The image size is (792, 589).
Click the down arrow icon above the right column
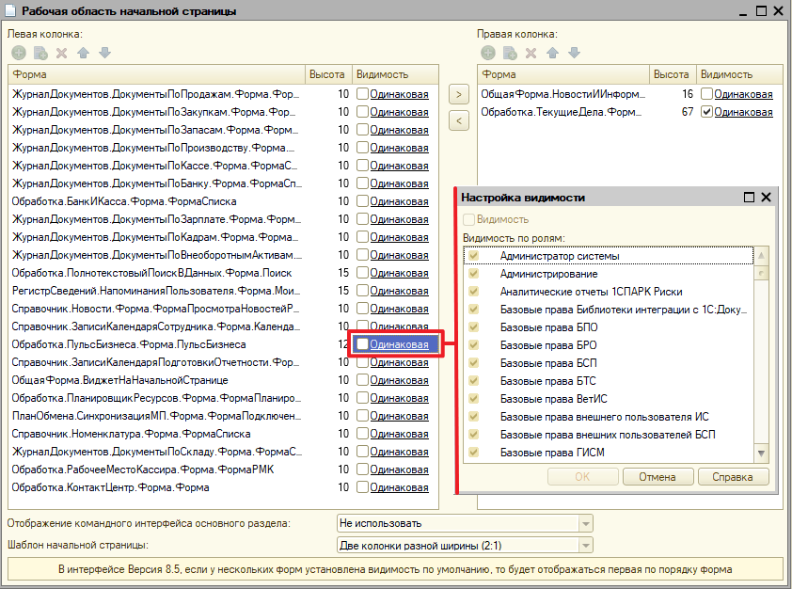(x=574, y=53)
